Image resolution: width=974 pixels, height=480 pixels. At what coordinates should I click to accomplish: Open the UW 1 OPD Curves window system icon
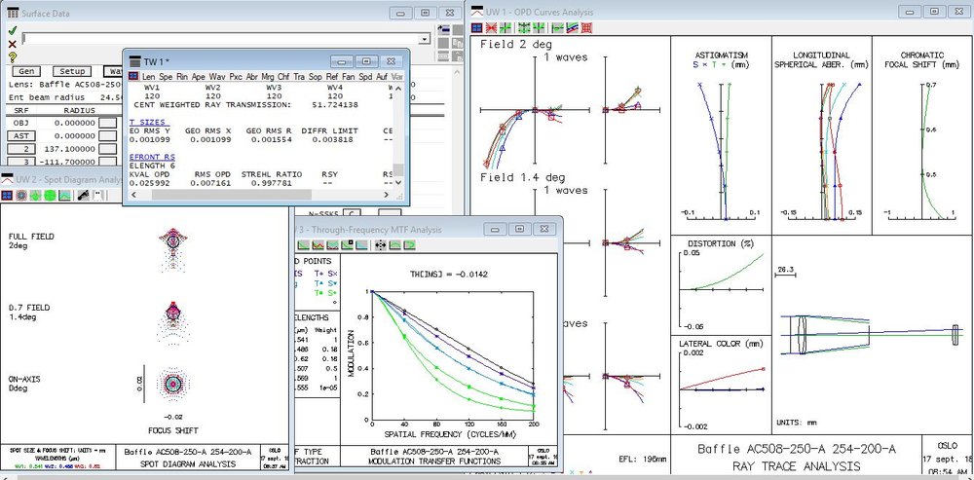(477, 11)
